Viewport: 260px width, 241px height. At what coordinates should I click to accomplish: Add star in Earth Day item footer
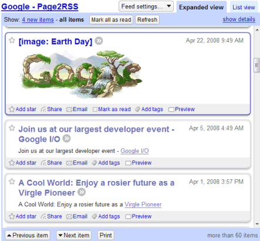tap(22, 109)
